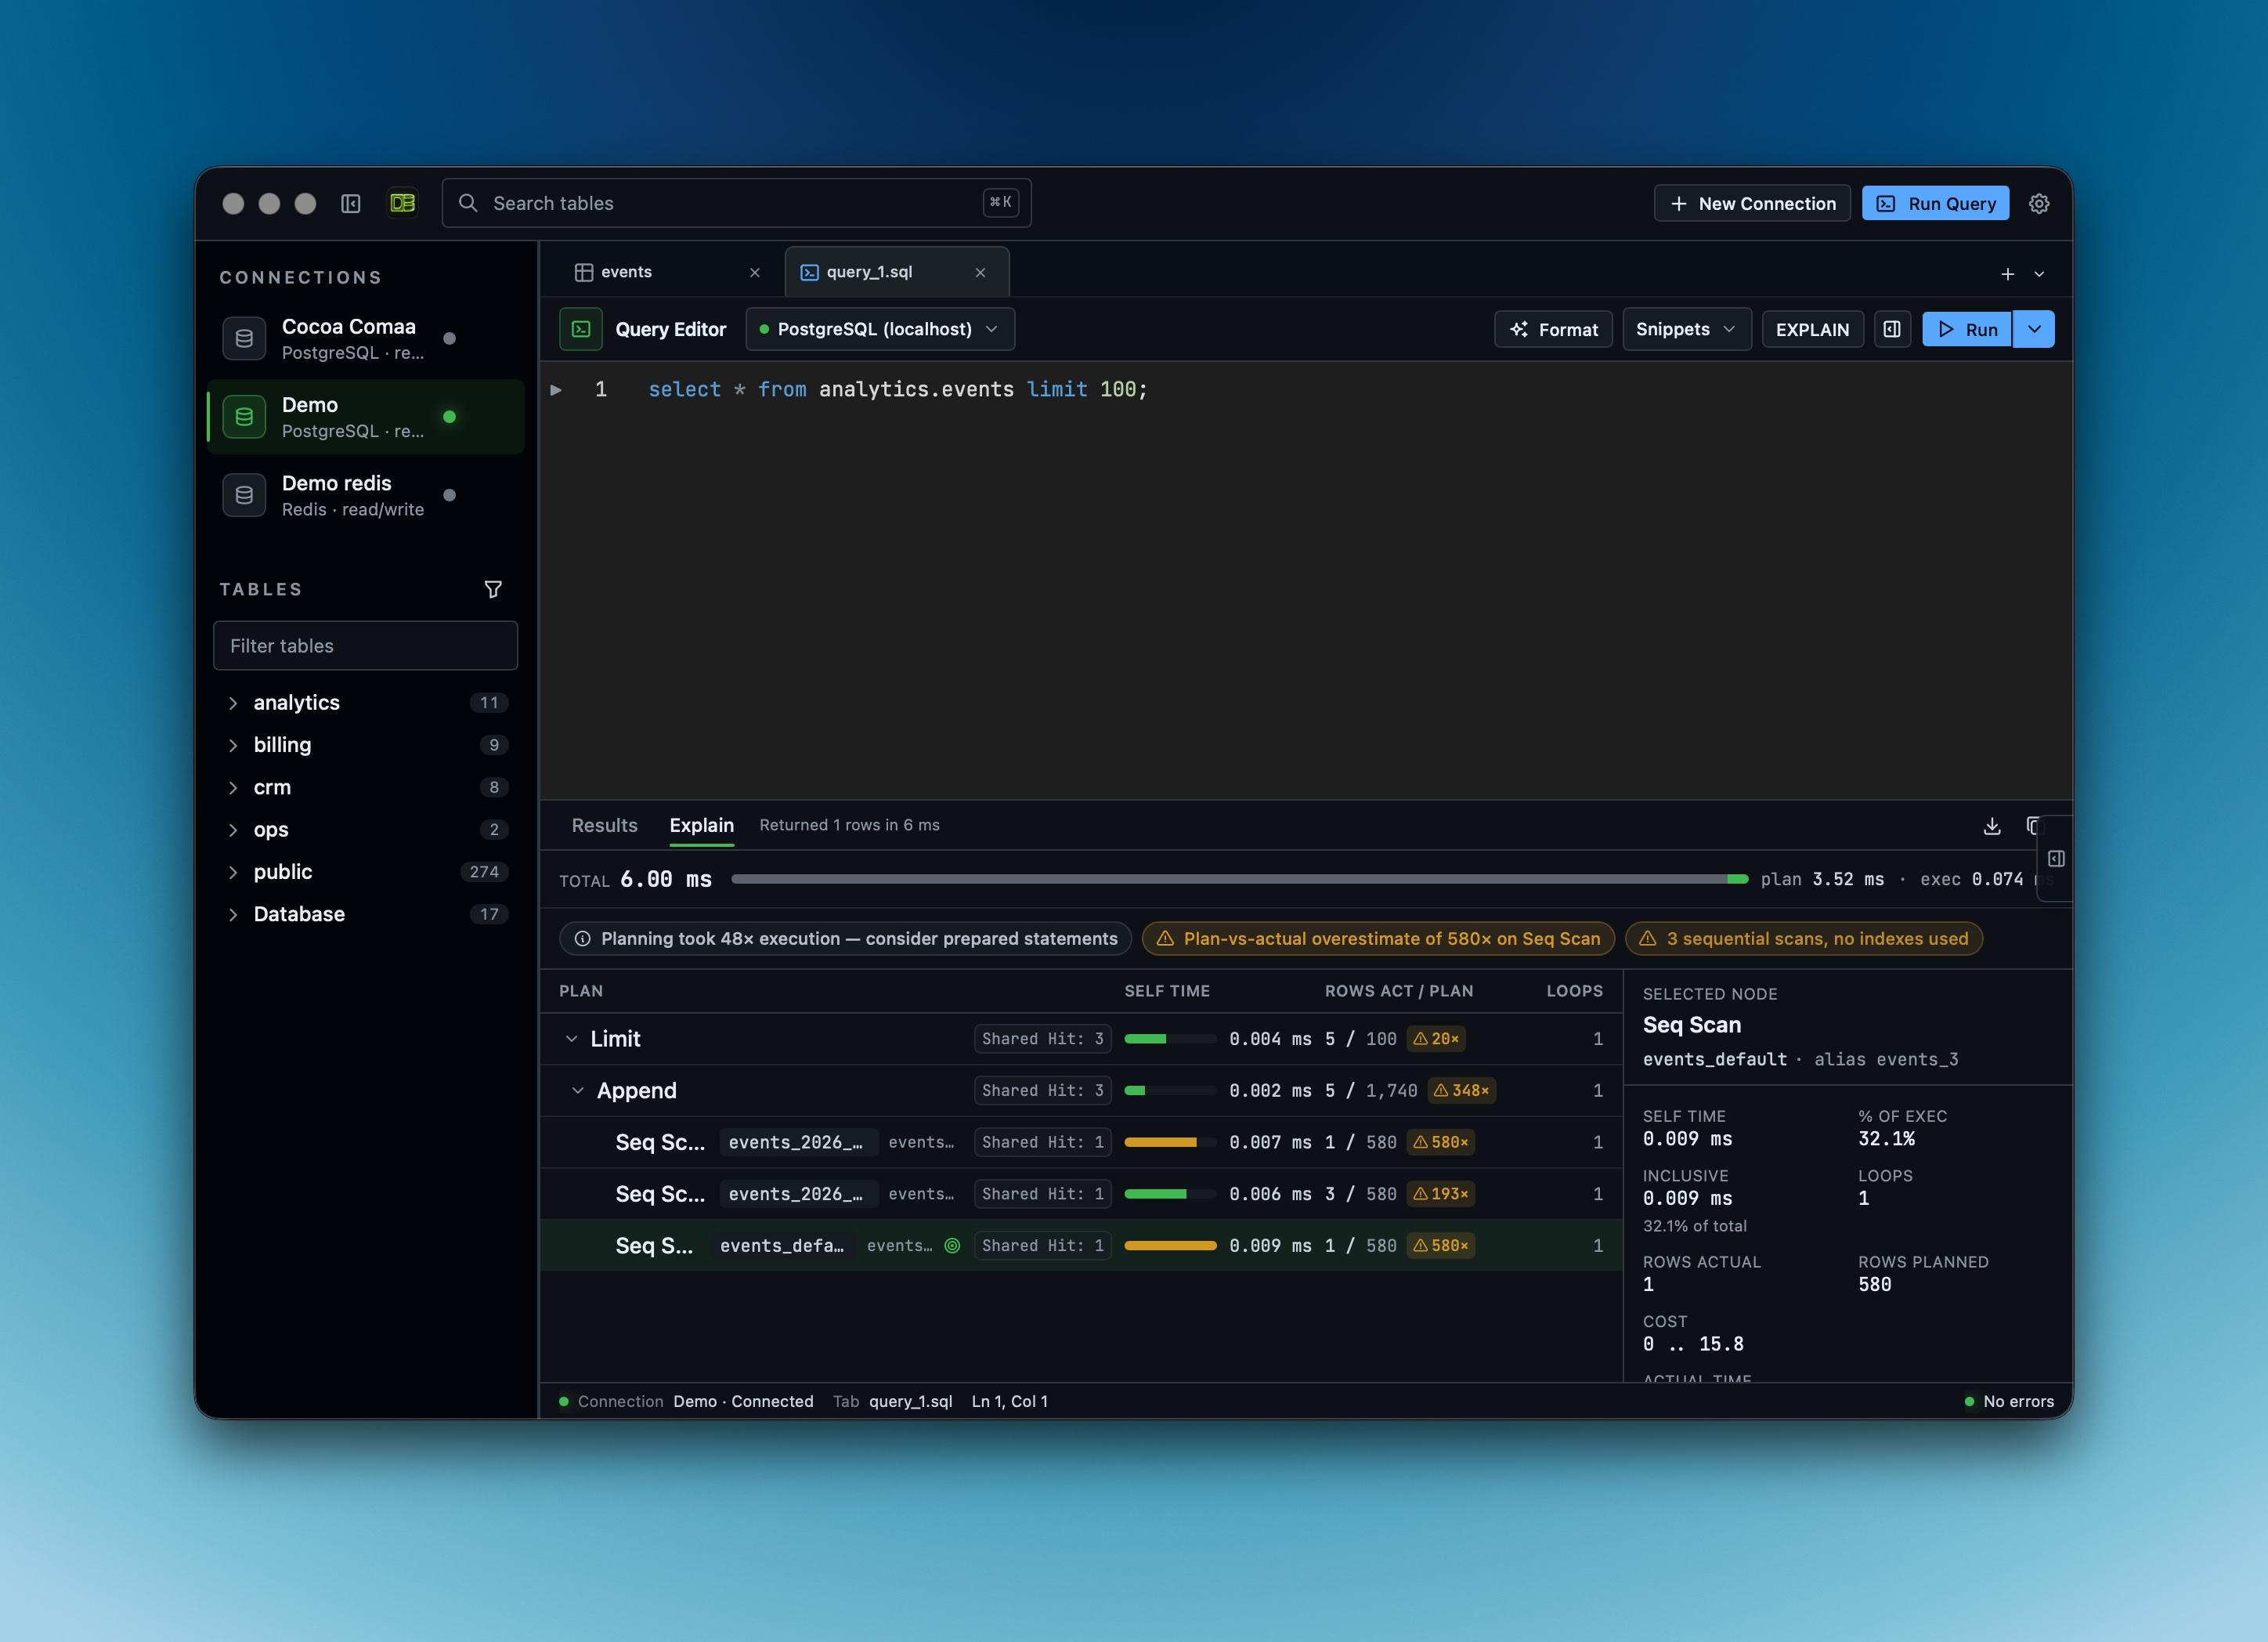
Task: Click the New Connection button
Action: point(1752,203)
